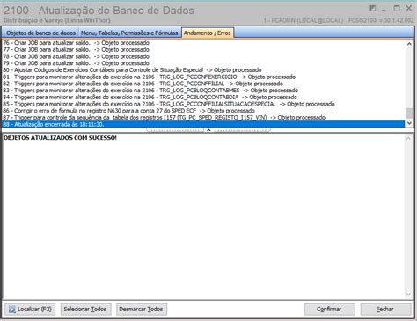
Task: Close the 2100 window with X
Action: click(x=409, y=9)
